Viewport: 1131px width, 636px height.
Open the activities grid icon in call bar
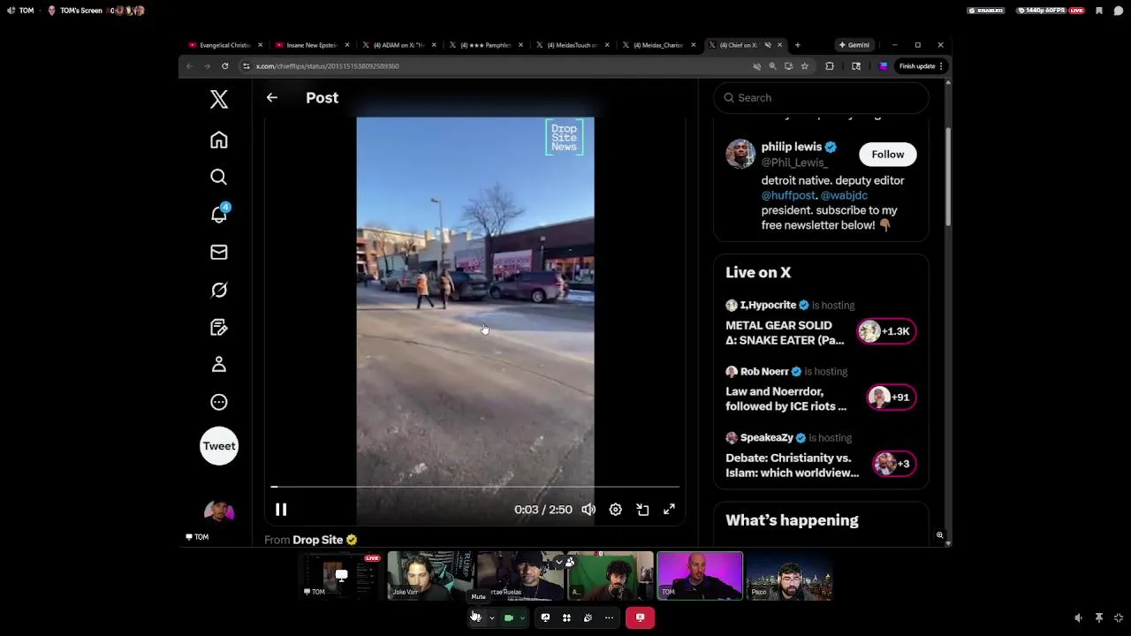click(x=566, y=617)
